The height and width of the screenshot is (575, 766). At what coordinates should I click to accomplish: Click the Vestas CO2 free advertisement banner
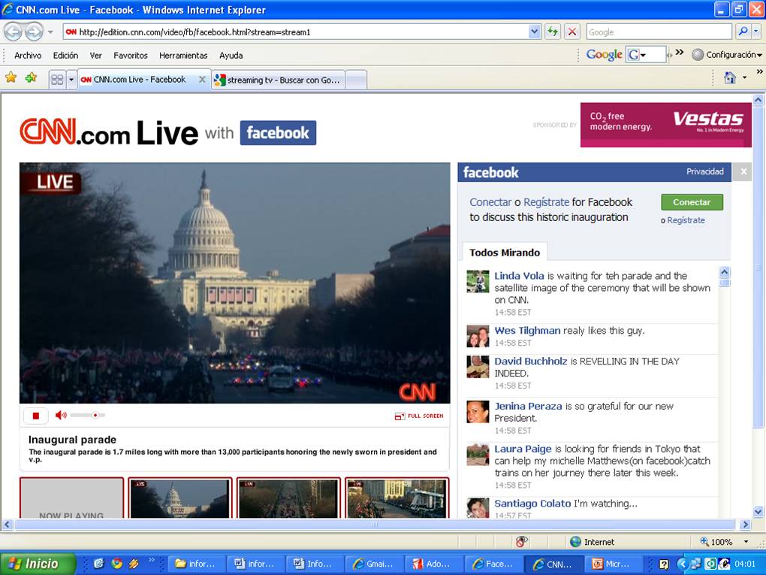click(666, 125)
